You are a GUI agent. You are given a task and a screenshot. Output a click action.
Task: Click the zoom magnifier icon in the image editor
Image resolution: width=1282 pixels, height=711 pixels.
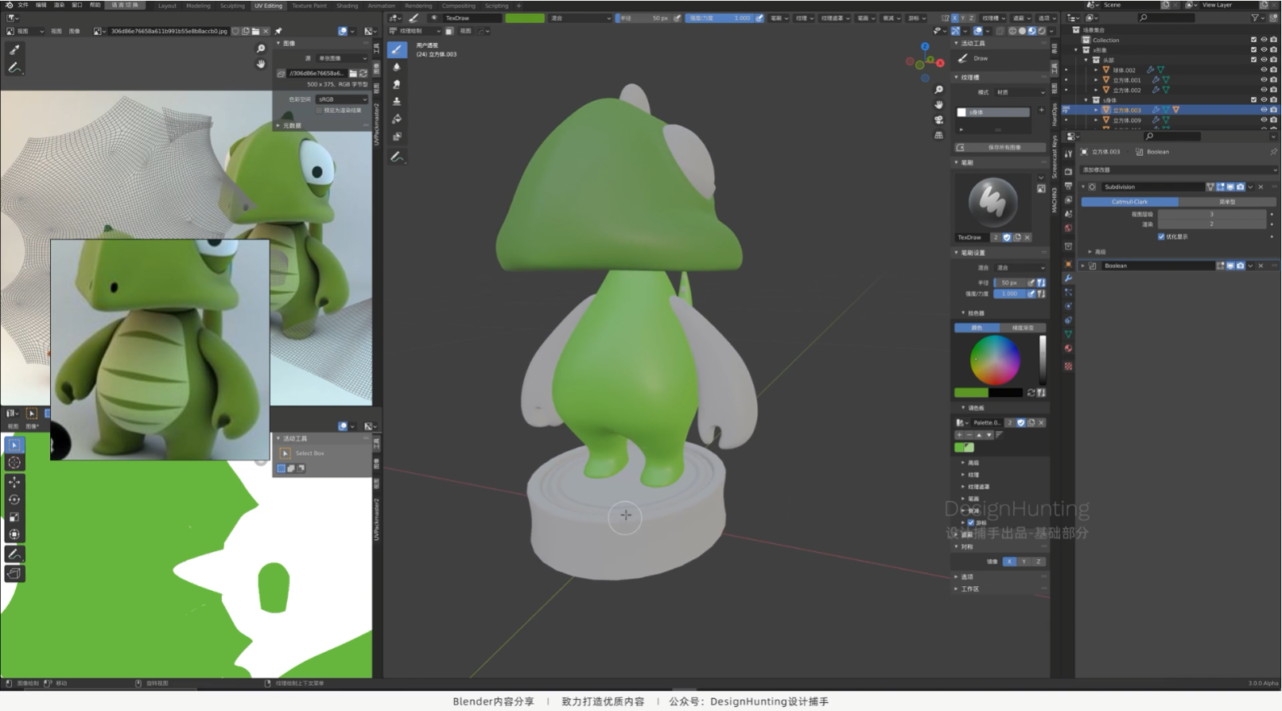[x=260, y=49]
